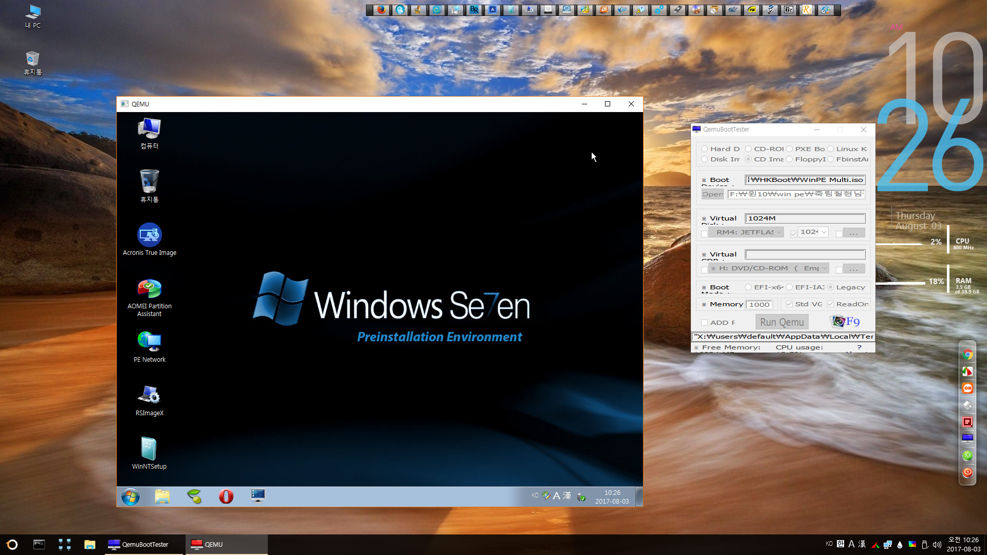Select the Hard Disk boot radio option
Screen dimensions: 987x555
705,149
